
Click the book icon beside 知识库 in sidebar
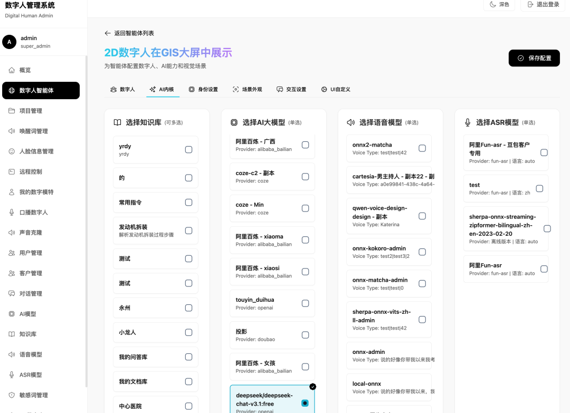pyautogui.click(x=12, y=334)
